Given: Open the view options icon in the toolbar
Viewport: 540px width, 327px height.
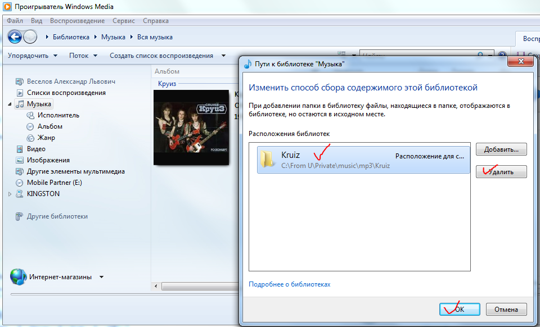Looking at the screenshot, I should (x=341, y=54).
